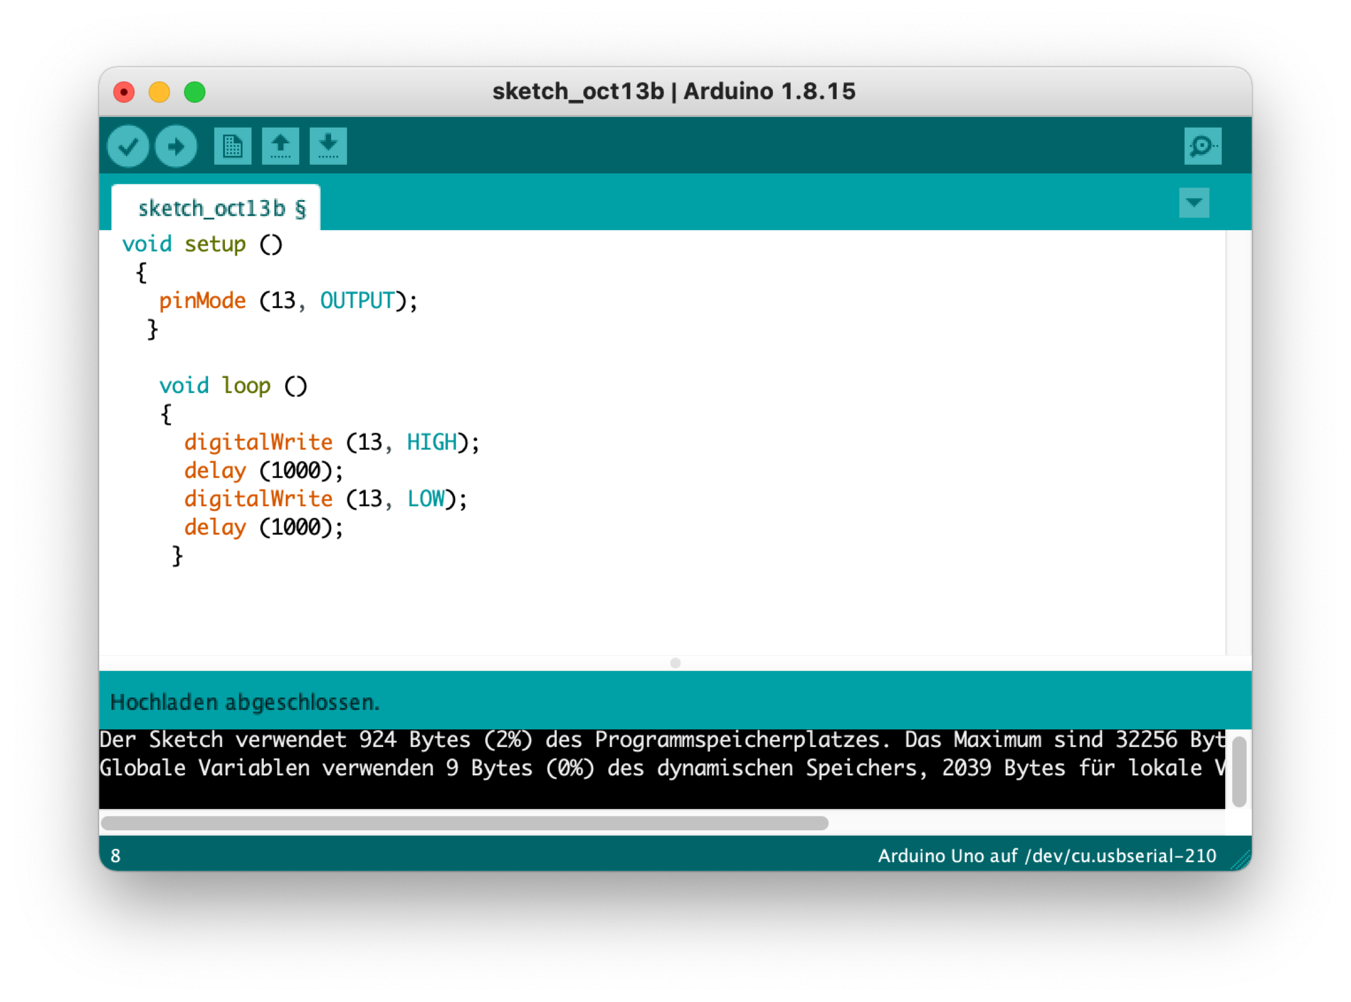Click the divider handle dot above the status bar

click(x=675, y=663)
